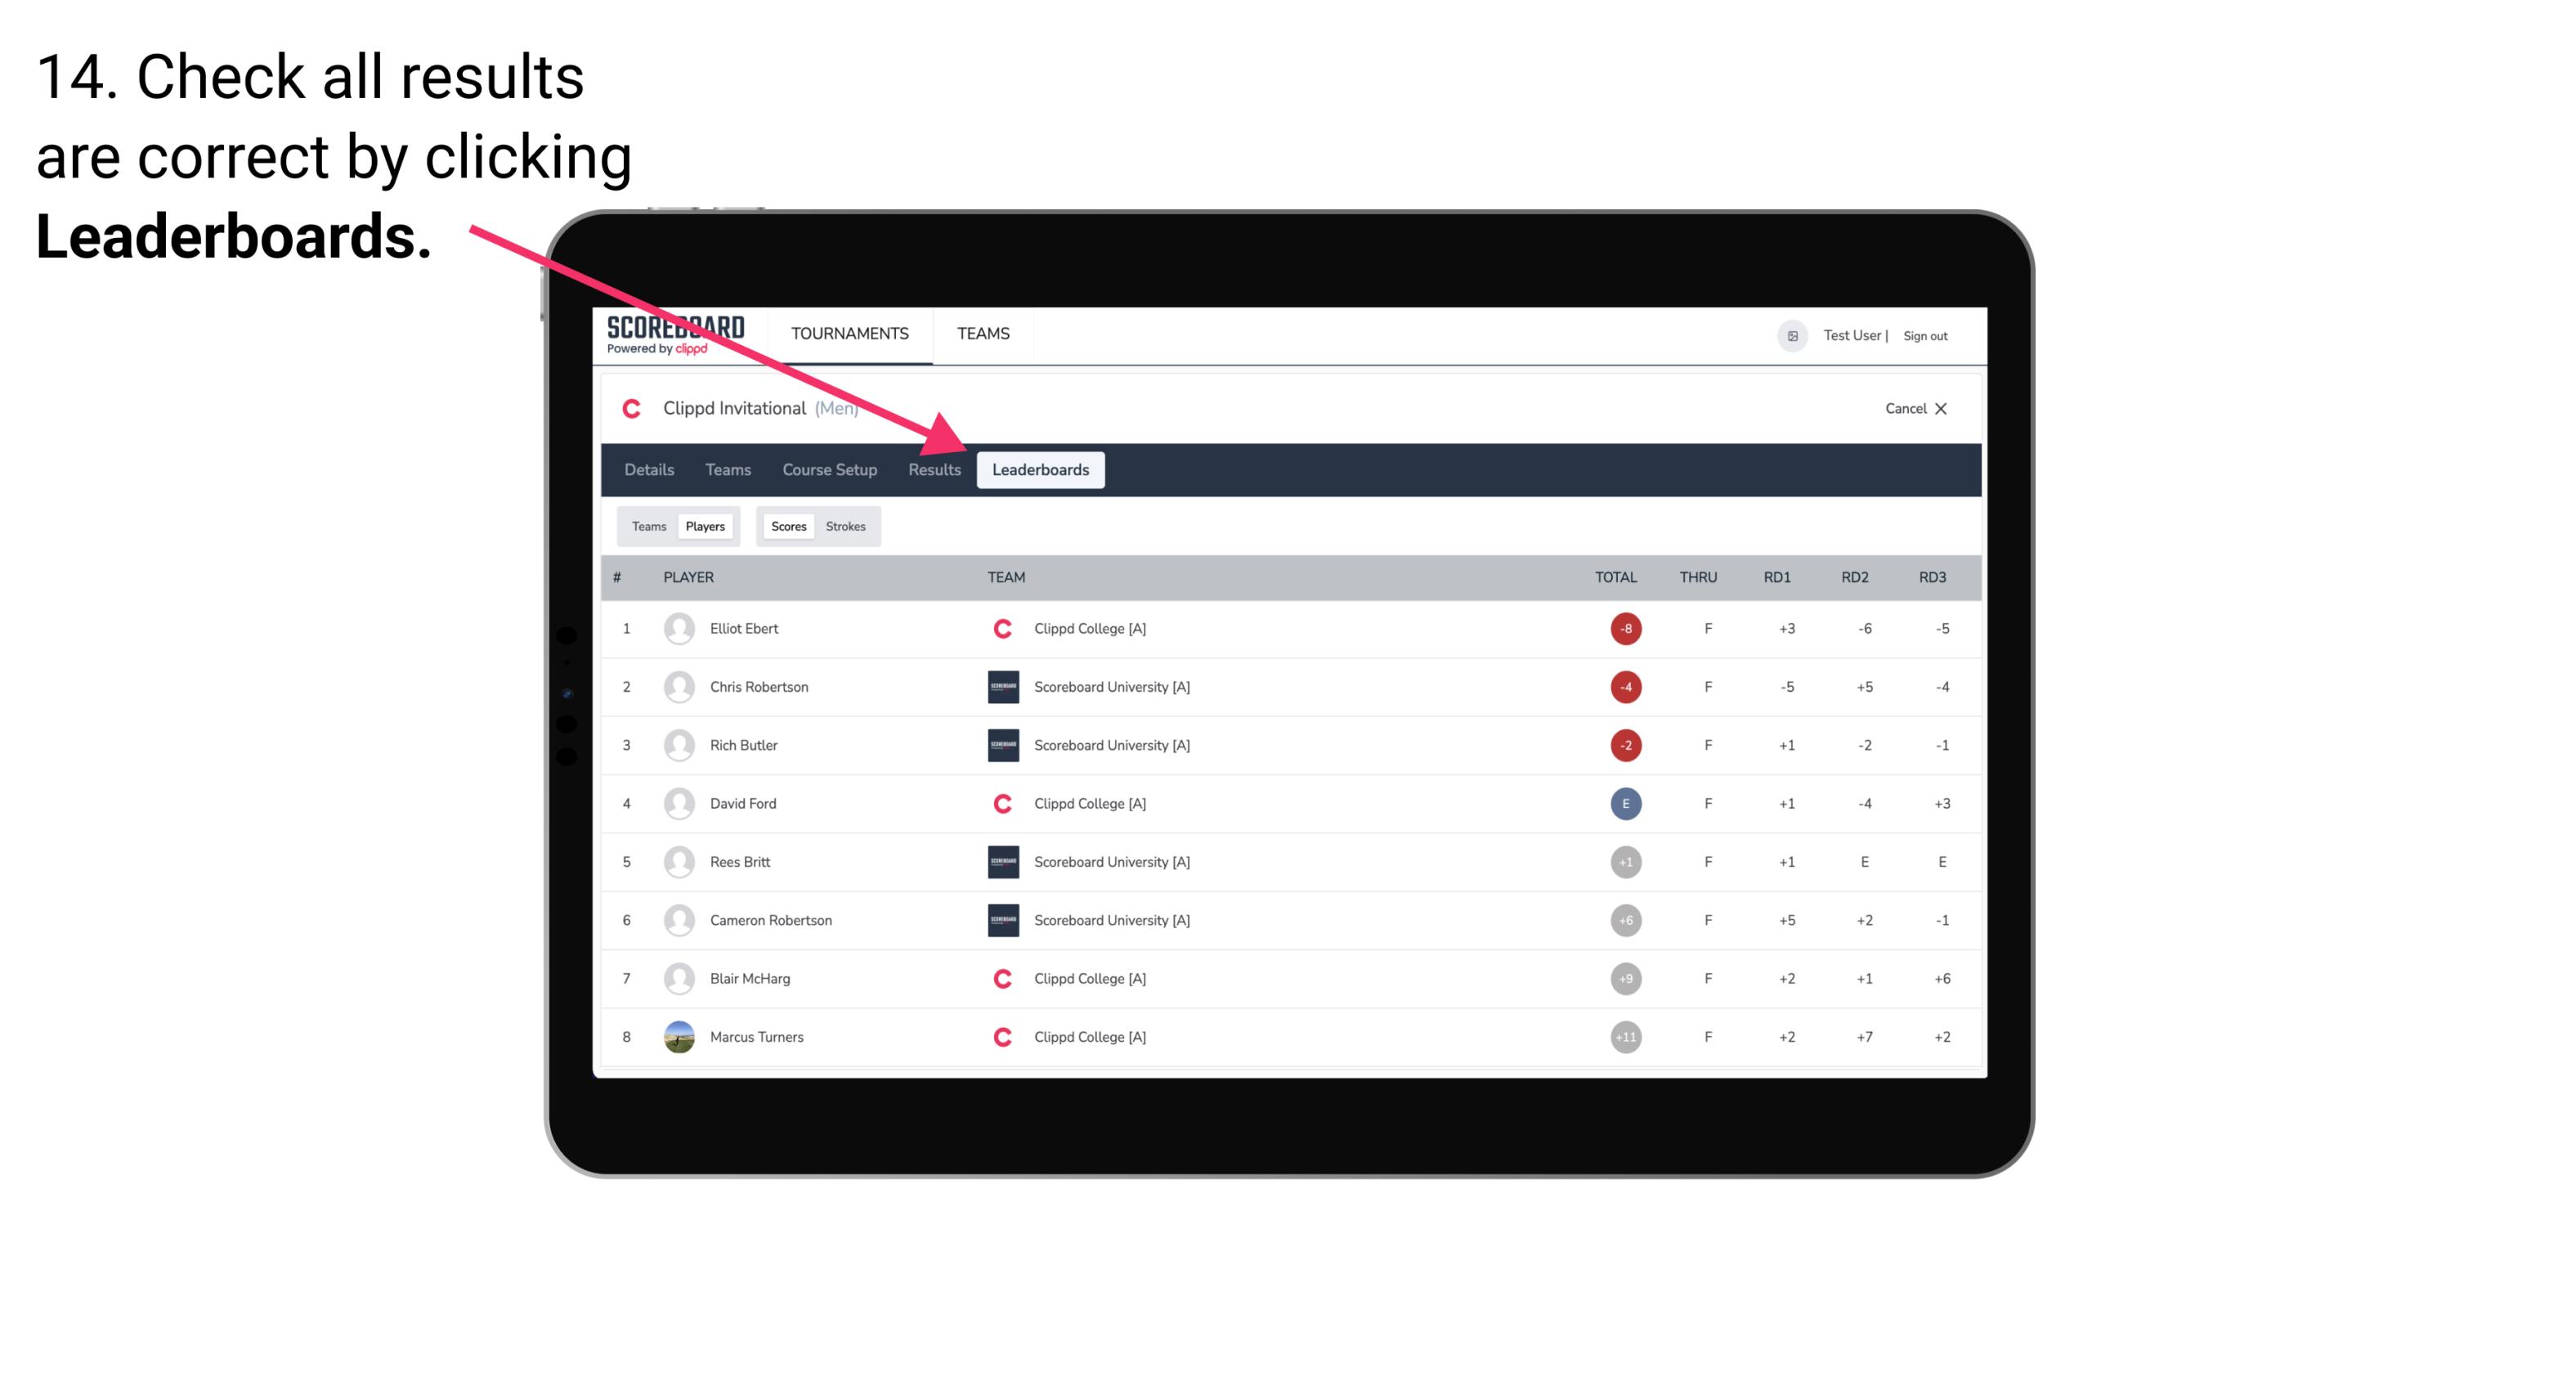Select the Players filter toggle button
2576x1386 pixels.
pos(703,524)
